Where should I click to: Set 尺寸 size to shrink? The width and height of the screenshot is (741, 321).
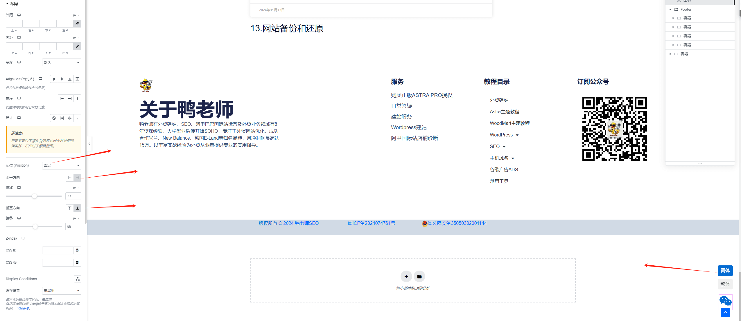pyautogui.click(x=70, y=118)
